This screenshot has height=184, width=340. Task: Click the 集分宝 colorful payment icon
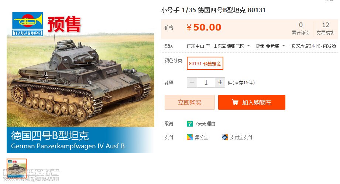(190, 137)
